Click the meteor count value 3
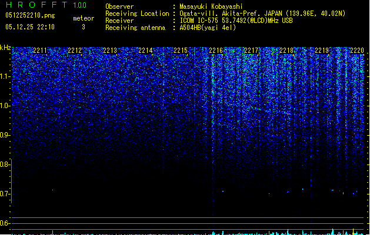The height and width of the screenshot is (235, 370). (x=84, y=27)
